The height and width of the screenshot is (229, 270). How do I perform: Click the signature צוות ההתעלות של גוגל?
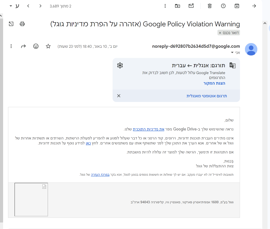pos(215,166)
